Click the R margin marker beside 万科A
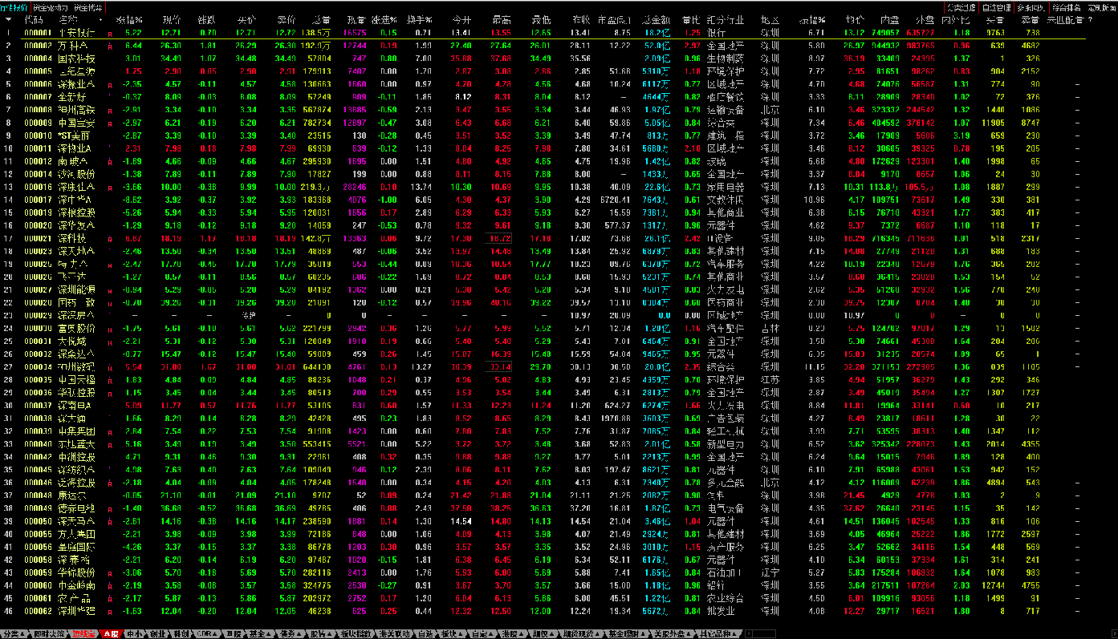 [110, 47]
